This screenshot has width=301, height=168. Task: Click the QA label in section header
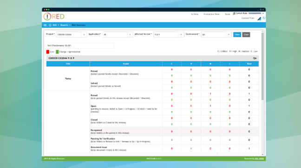coord(255,58)
